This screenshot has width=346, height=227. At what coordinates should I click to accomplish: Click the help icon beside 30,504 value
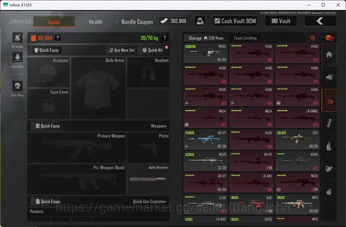tap(58, 38)
